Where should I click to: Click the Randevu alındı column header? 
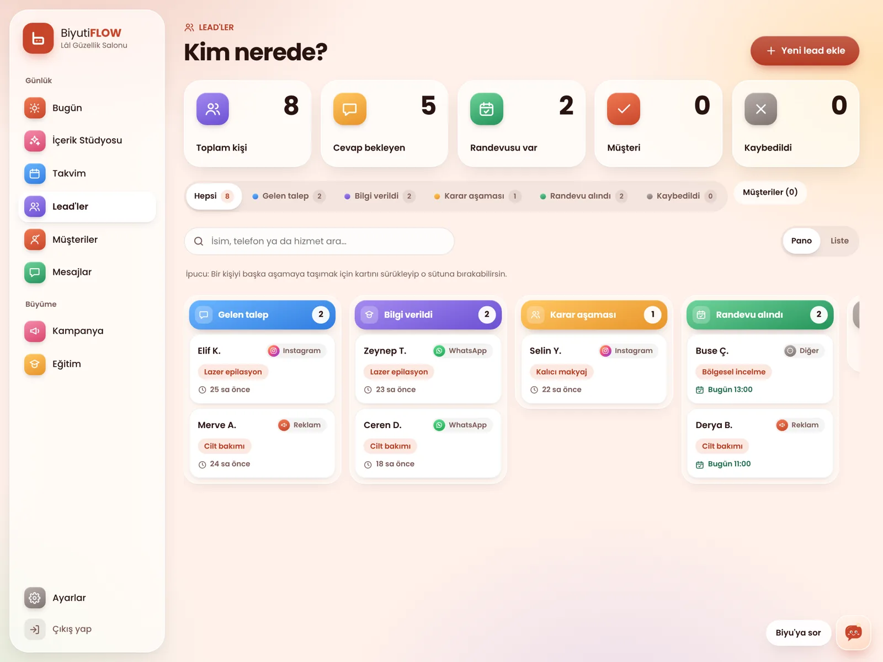pyautogui.click(x=760, y=315)
